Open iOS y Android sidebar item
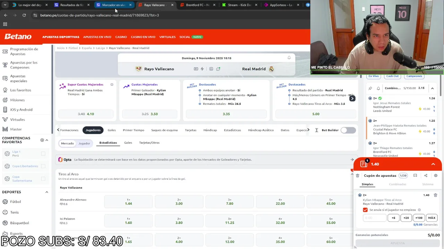The width and height of the screenshot is (444, 249). 21,110
